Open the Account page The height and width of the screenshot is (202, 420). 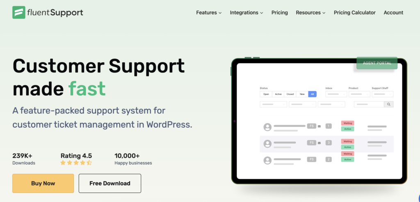point(393,13)
